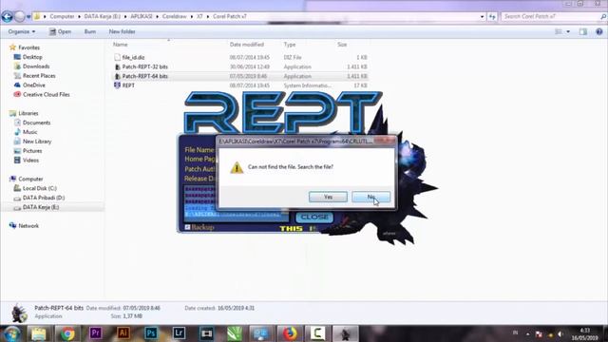Screen dimensions: 608x342
Task: Open Downloads in Favorites
Action: [x=36, y=66]
